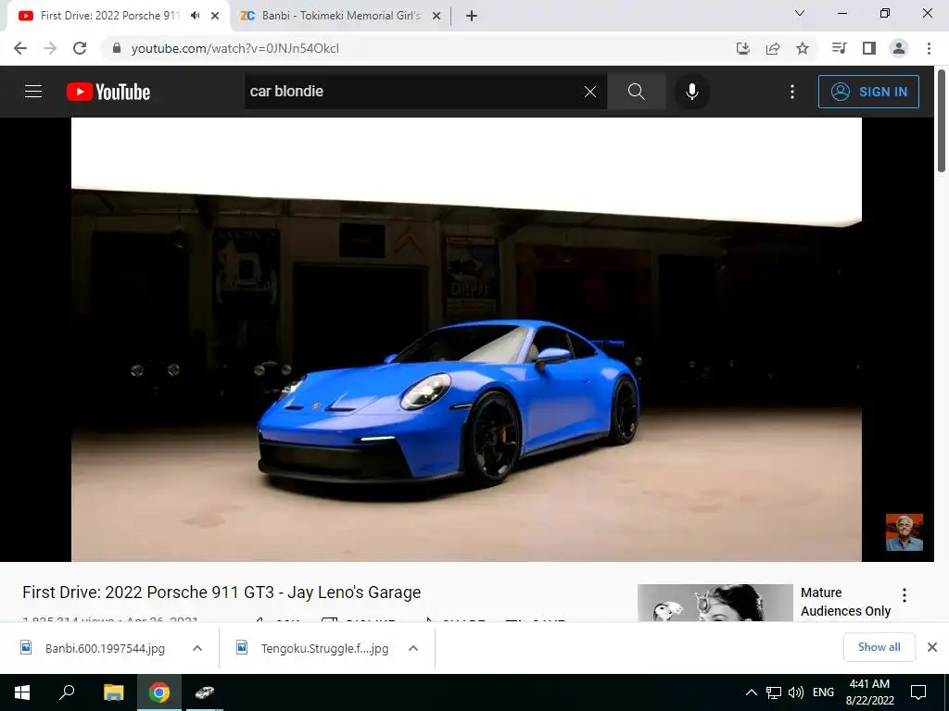Open network status in system tray
This screenshot has width=949, height=711.
[x=774, y=692]
